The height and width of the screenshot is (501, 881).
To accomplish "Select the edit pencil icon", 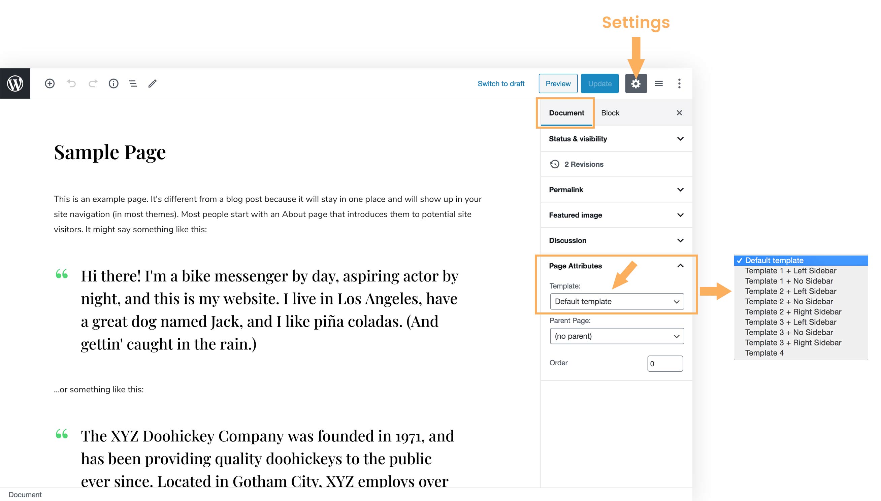I will click(153, 83).
